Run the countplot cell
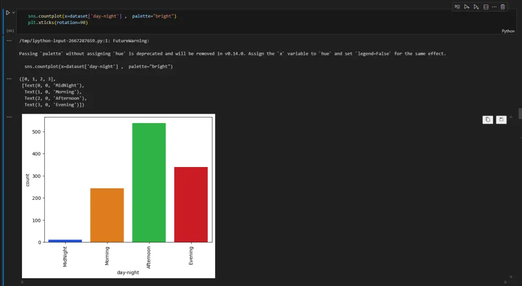 [8, 13]
